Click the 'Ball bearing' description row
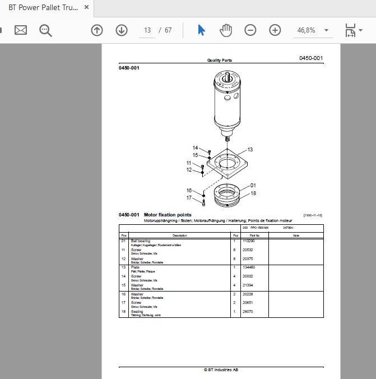This screenshot has height=379, width=376. 179,243
